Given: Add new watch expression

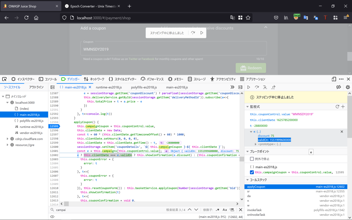Looking at the screenshot, I should click(x=343, y=107).
